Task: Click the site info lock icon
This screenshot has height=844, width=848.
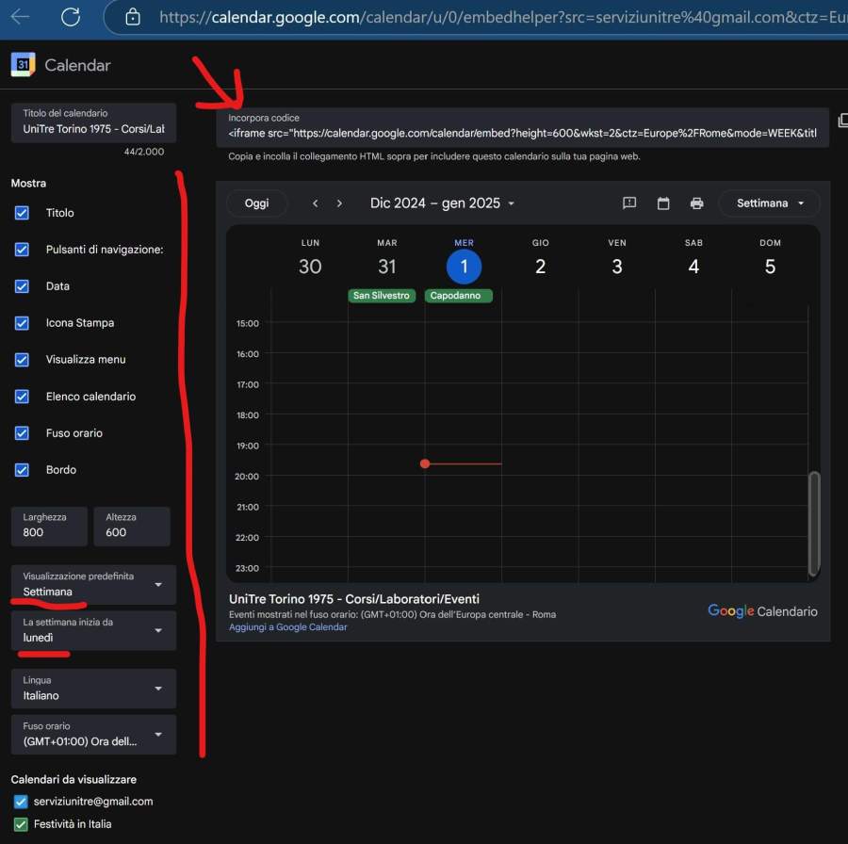Action: click(x=133, y=17)
